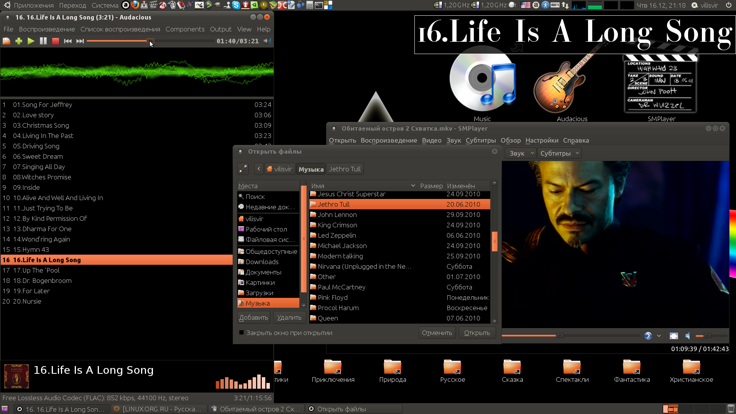Select Загрузки bookmark in Places sidebar
This screenshot has height=414, width=736.
268,293
